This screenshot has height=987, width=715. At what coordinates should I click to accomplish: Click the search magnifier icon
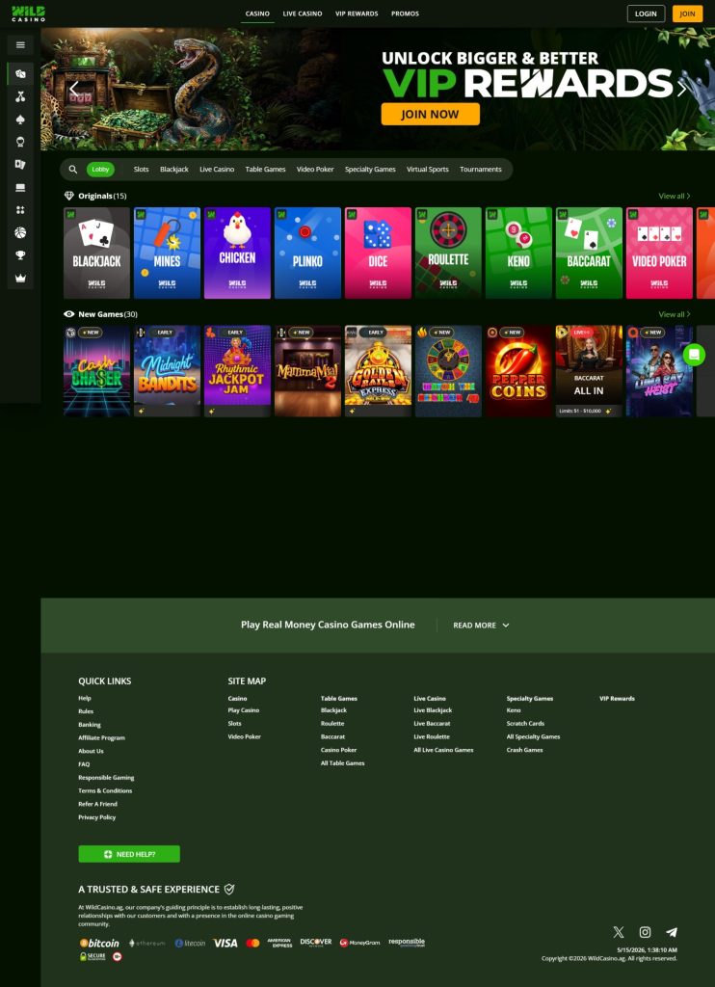[73, 170]
